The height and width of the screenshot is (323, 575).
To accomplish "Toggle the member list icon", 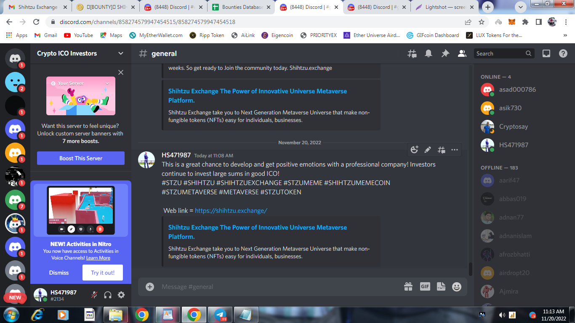I will coord(462,53).
